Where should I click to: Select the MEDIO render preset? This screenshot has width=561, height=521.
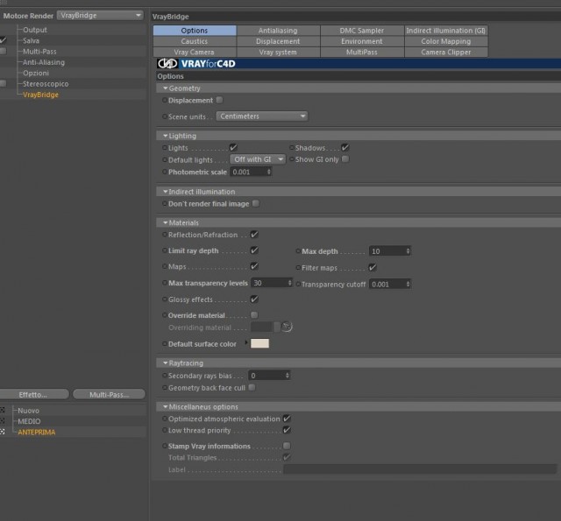29,421
